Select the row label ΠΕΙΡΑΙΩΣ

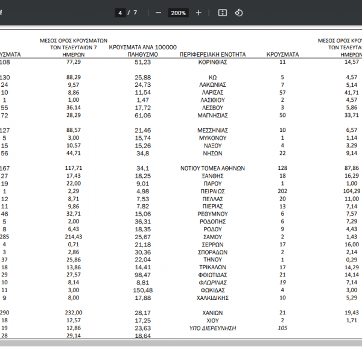coord(212,192)
